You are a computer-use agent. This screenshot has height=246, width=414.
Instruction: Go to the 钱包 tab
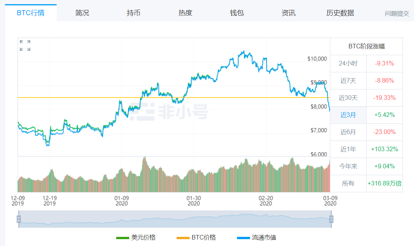point(237,13)
